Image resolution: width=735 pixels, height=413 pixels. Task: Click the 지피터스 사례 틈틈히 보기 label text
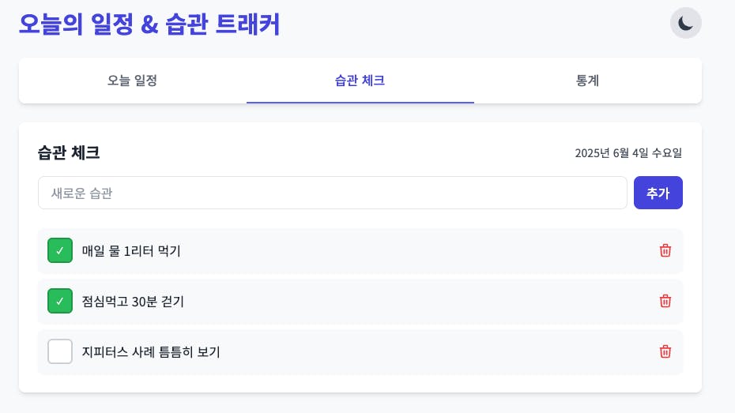pyautogui.click(x=151, y=351)
